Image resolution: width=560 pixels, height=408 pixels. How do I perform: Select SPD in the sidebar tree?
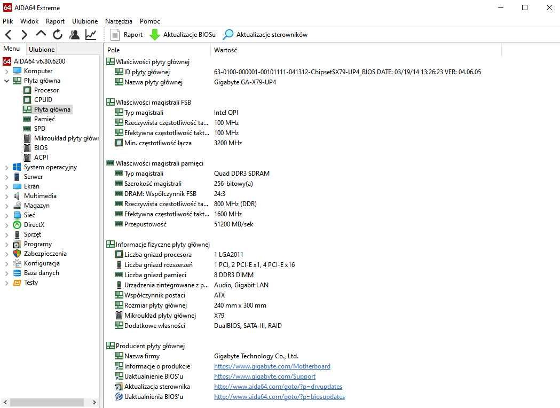point(34,129)
